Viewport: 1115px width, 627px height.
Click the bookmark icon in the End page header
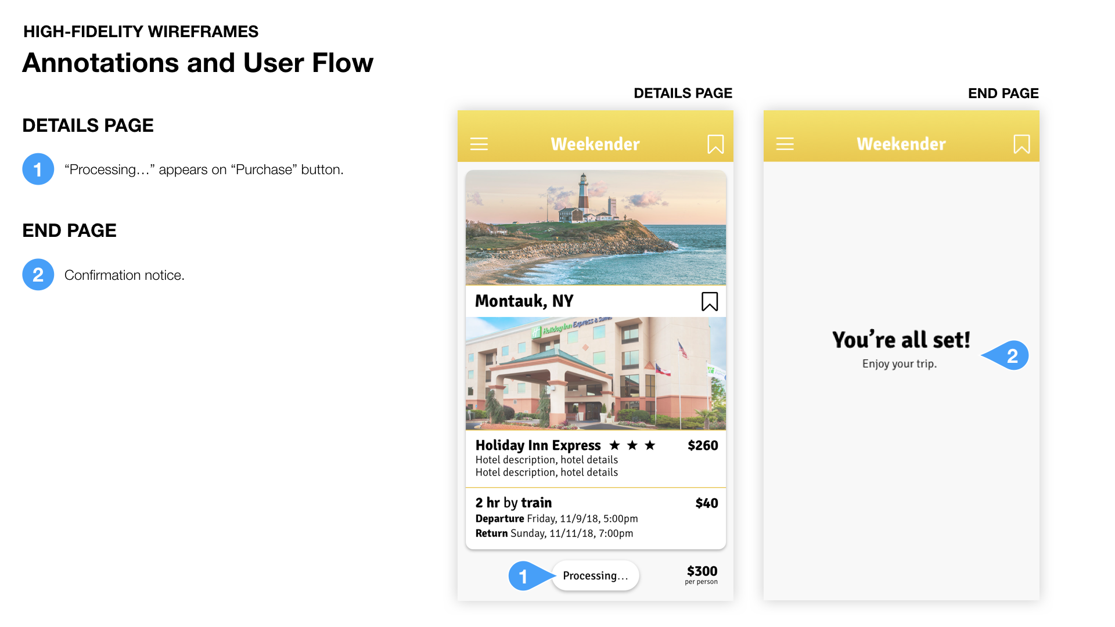click(x=1022, y=144)
